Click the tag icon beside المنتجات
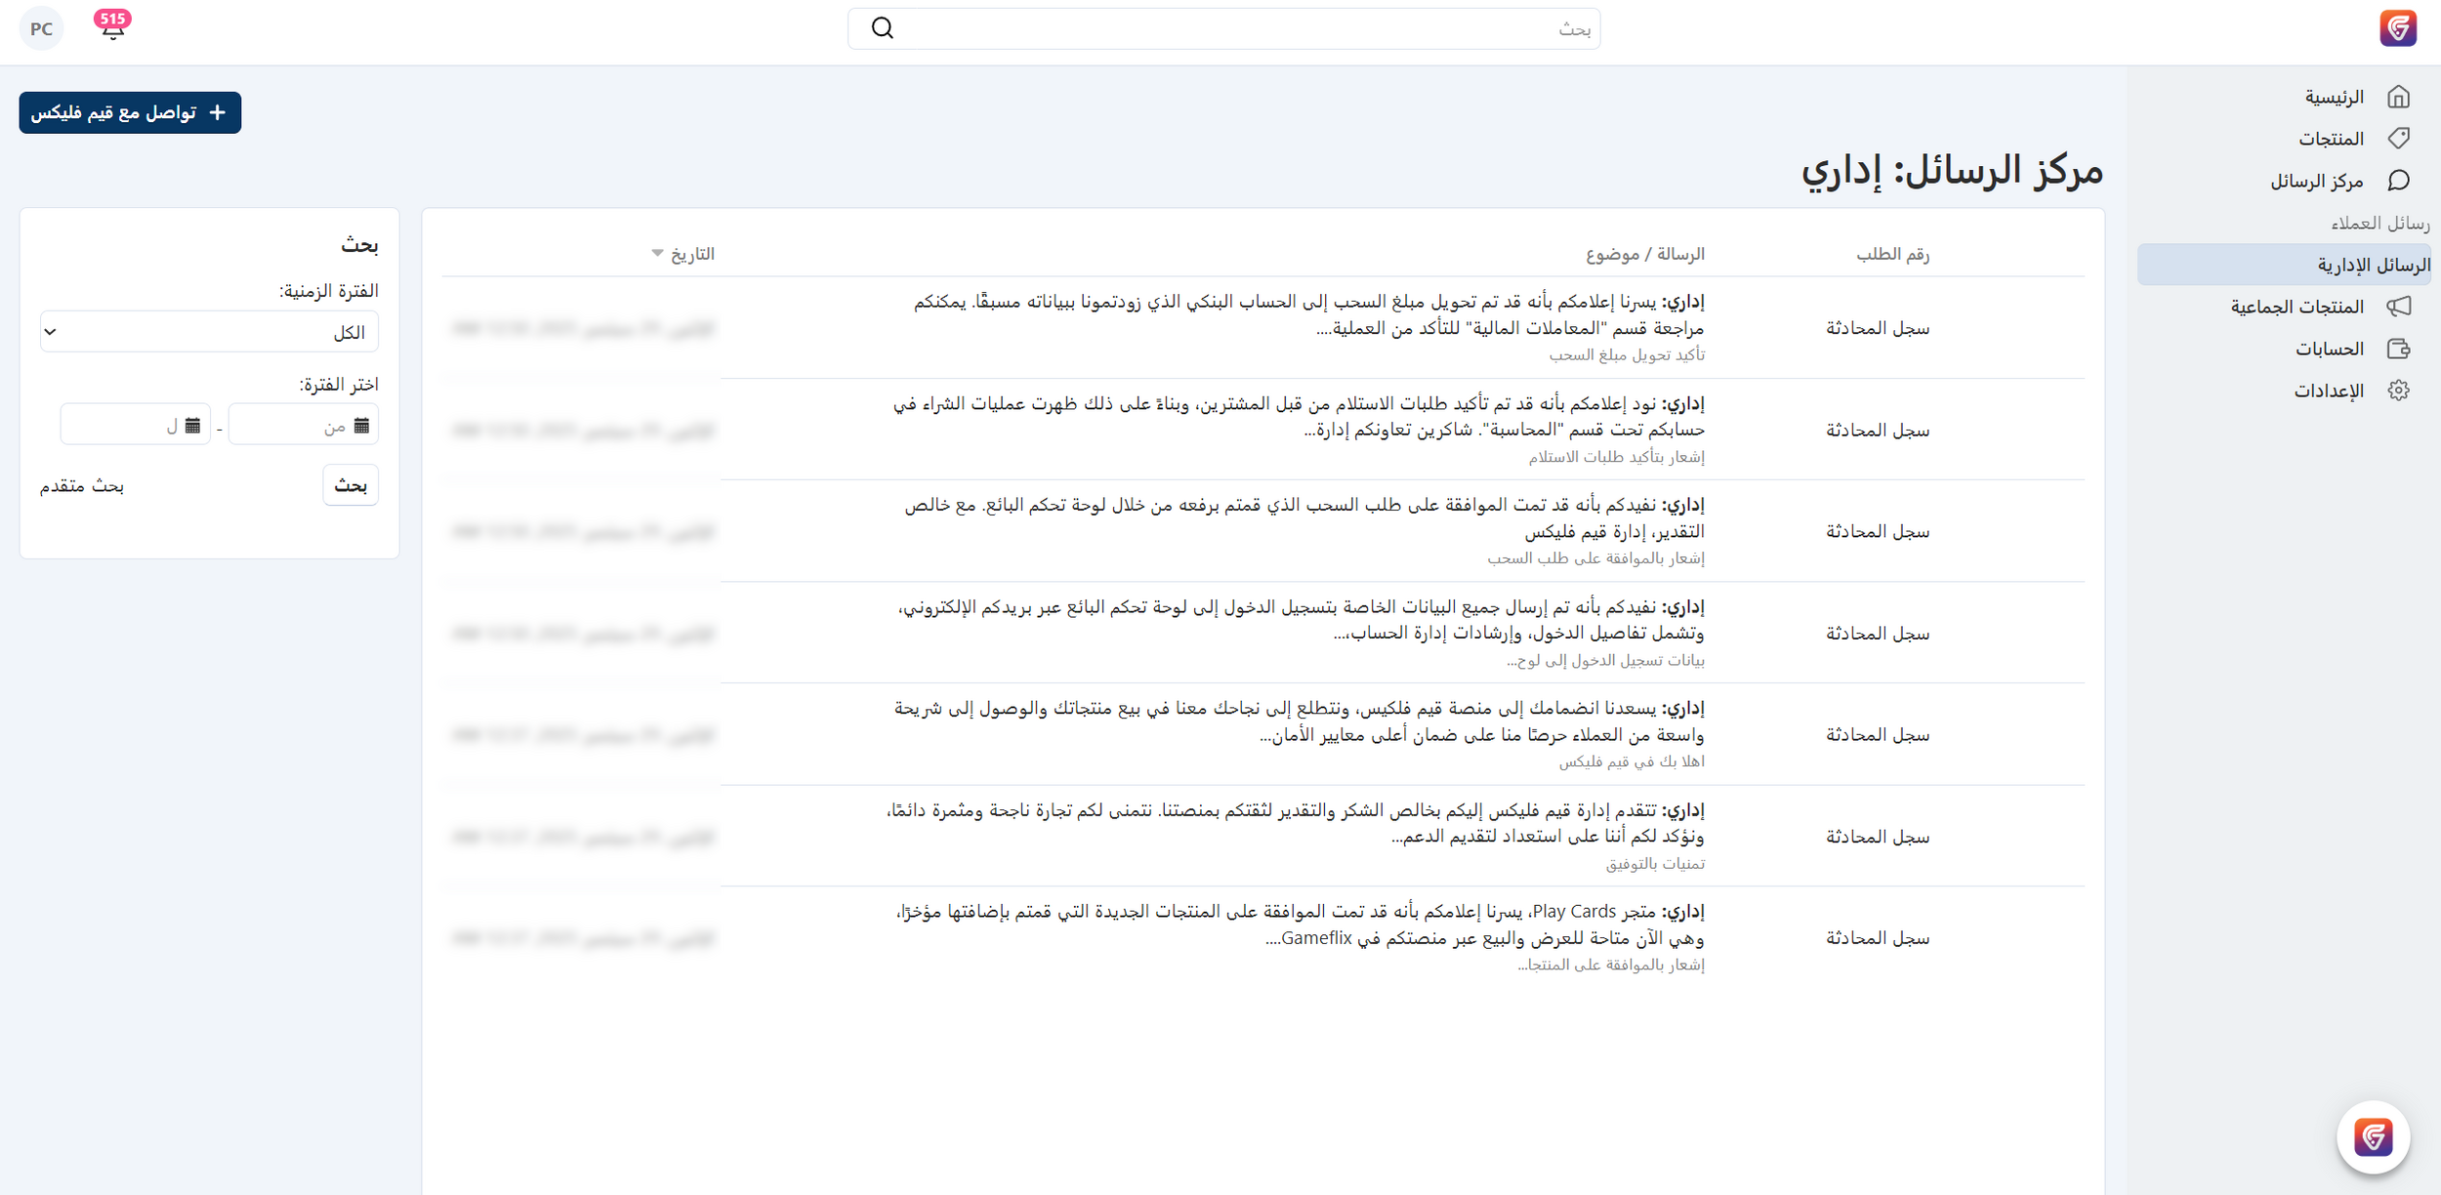The height and width of the screenshot is (1195, 2441). tap(2398, 139)
